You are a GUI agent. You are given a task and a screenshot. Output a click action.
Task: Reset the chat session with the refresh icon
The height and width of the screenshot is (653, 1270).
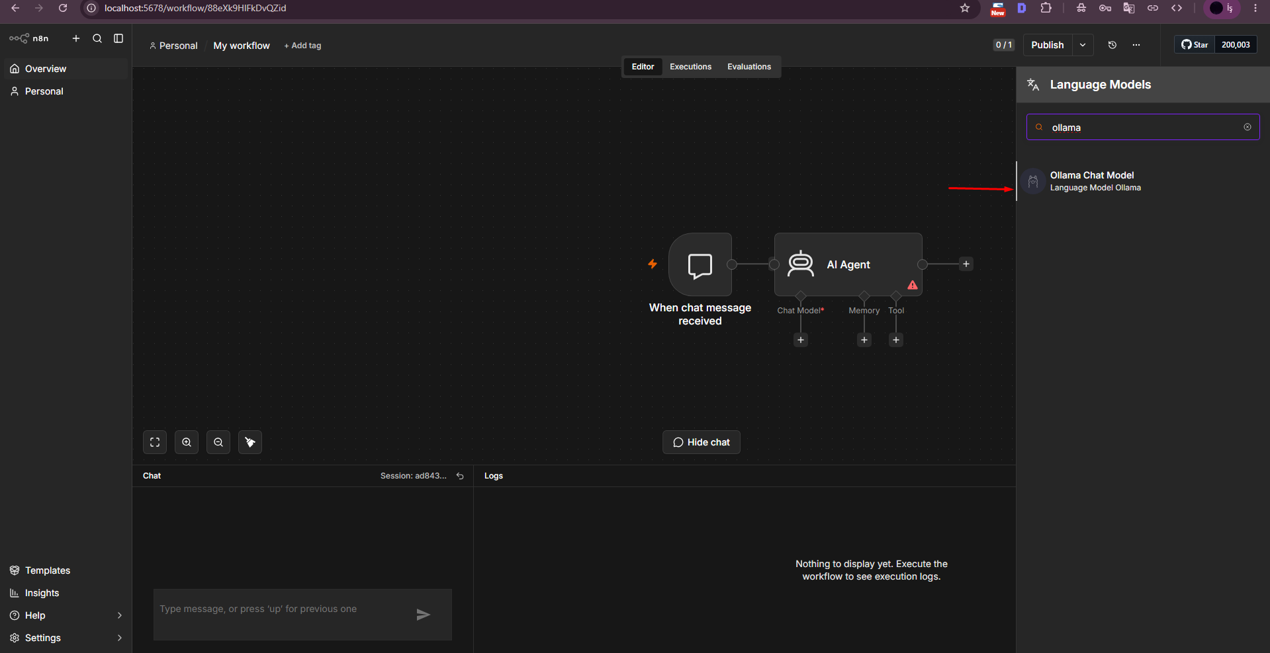coord(460,476)
